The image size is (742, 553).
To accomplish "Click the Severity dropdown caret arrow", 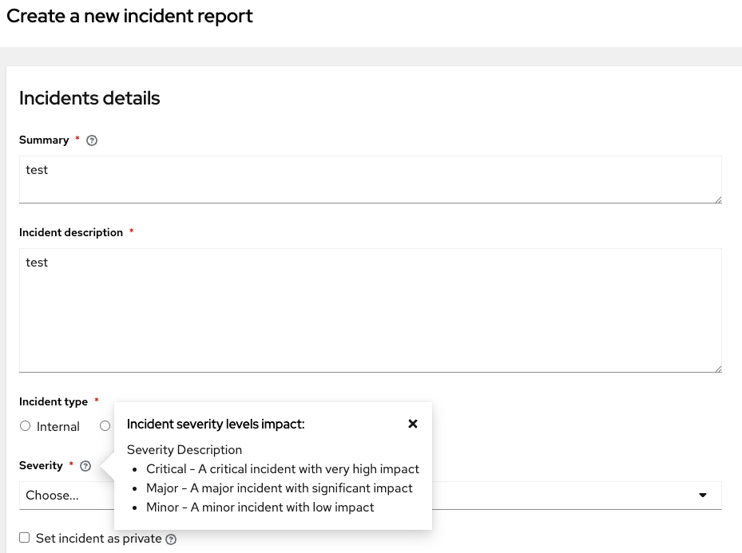I will point(703,496).
